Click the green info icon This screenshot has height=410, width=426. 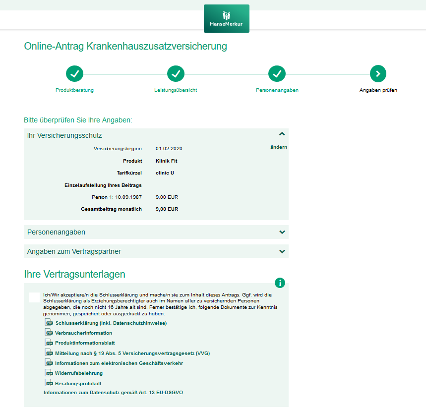(x=280, y=283)
